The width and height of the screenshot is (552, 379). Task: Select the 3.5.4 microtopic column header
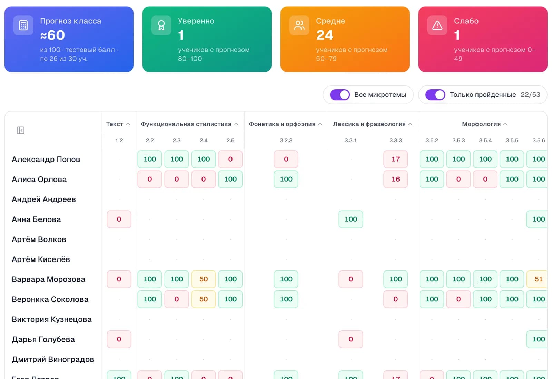[x=485, y=140]
